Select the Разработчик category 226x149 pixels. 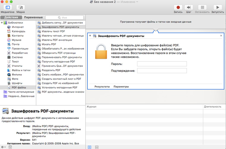20,53
